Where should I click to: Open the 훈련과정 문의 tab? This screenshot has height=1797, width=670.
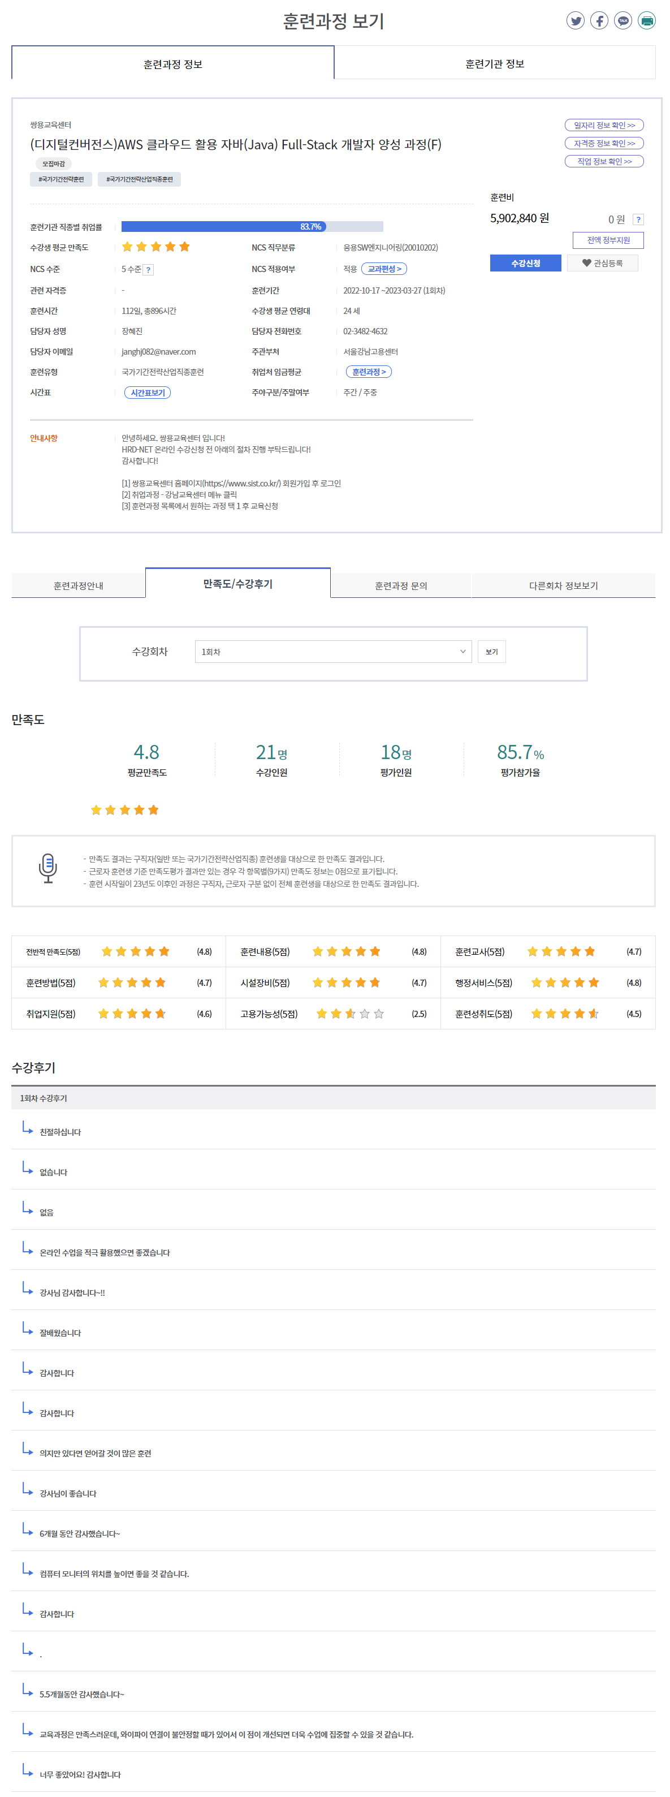point(400,585)
